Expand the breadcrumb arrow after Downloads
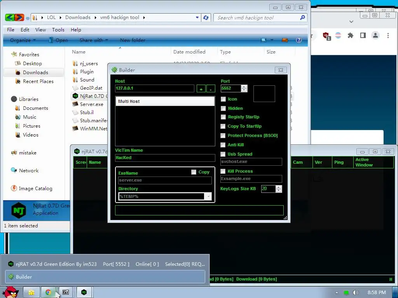 (96, 17)
